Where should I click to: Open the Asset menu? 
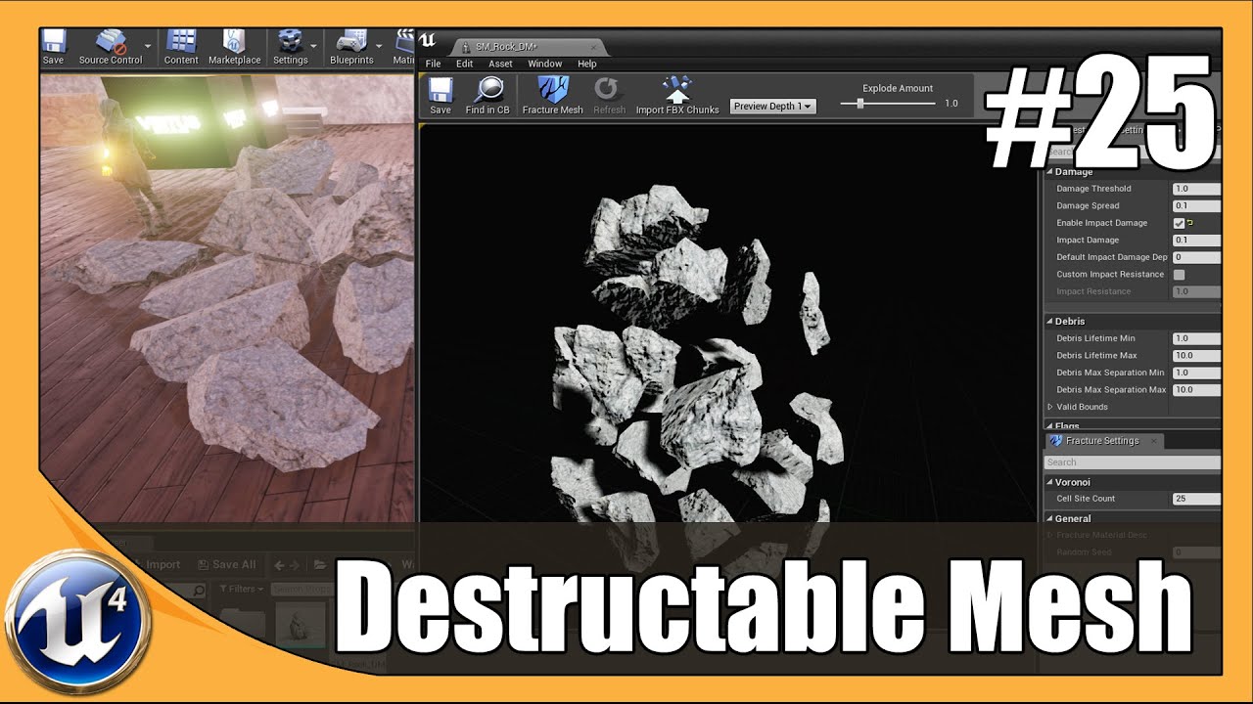coord(500,64)
